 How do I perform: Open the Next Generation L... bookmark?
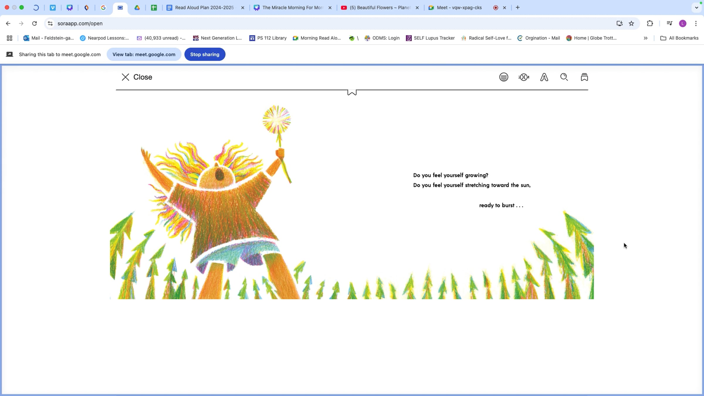click(x=217, y=38)
